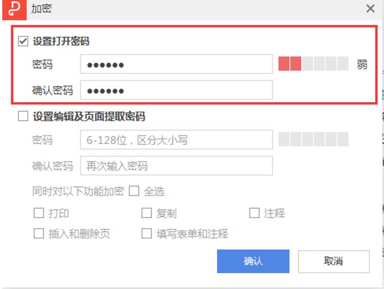Check the 复制 permission checkbox
384x289 pixels.
pyautogui.click(x=147, y=213)
